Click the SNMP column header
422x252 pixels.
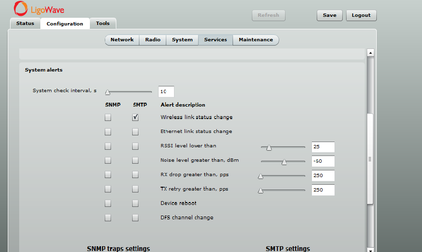coord(113,105)
